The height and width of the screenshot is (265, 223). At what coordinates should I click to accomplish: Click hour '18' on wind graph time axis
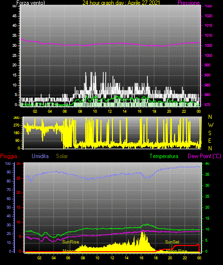pyautogui.click(x=154, y=111)
